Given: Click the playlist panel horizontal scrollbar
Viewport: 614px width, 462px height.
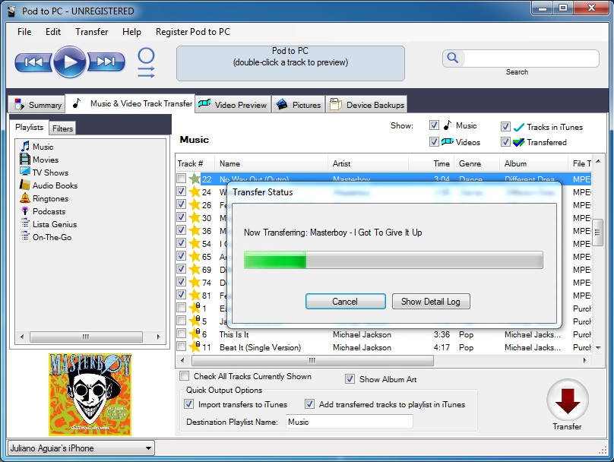Looking at the screenshot, I should point(86,337).
